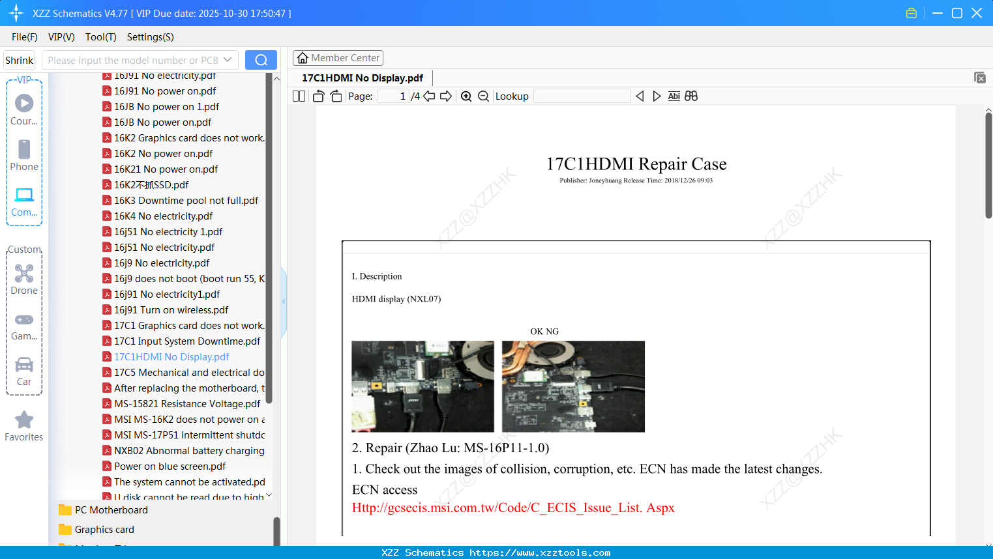
Task: Zoom in on the PDF
Action: pyautogui.click(x=466, y=96)
